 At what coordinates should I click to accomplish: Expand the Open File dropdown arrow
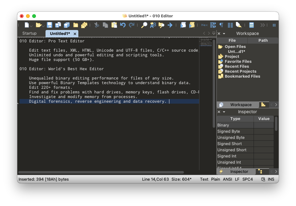(x=43, y=26)
